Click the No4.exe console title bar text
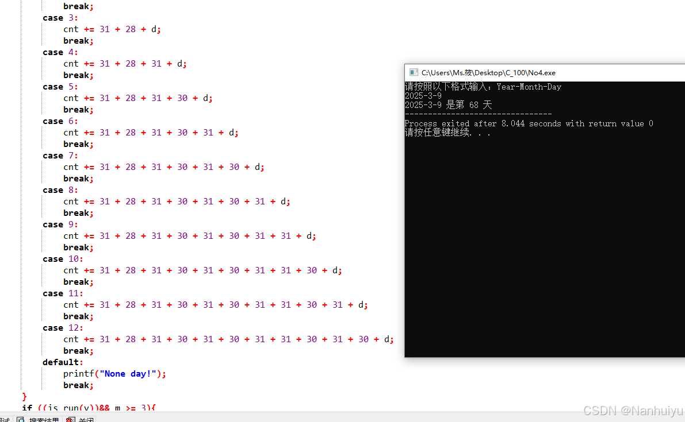Image resolution: width=685 pixels, height=422 pixels. point(488,73)
